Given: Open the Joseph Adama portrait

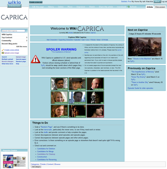Looking at the screenshot, I should coord(59,84).
